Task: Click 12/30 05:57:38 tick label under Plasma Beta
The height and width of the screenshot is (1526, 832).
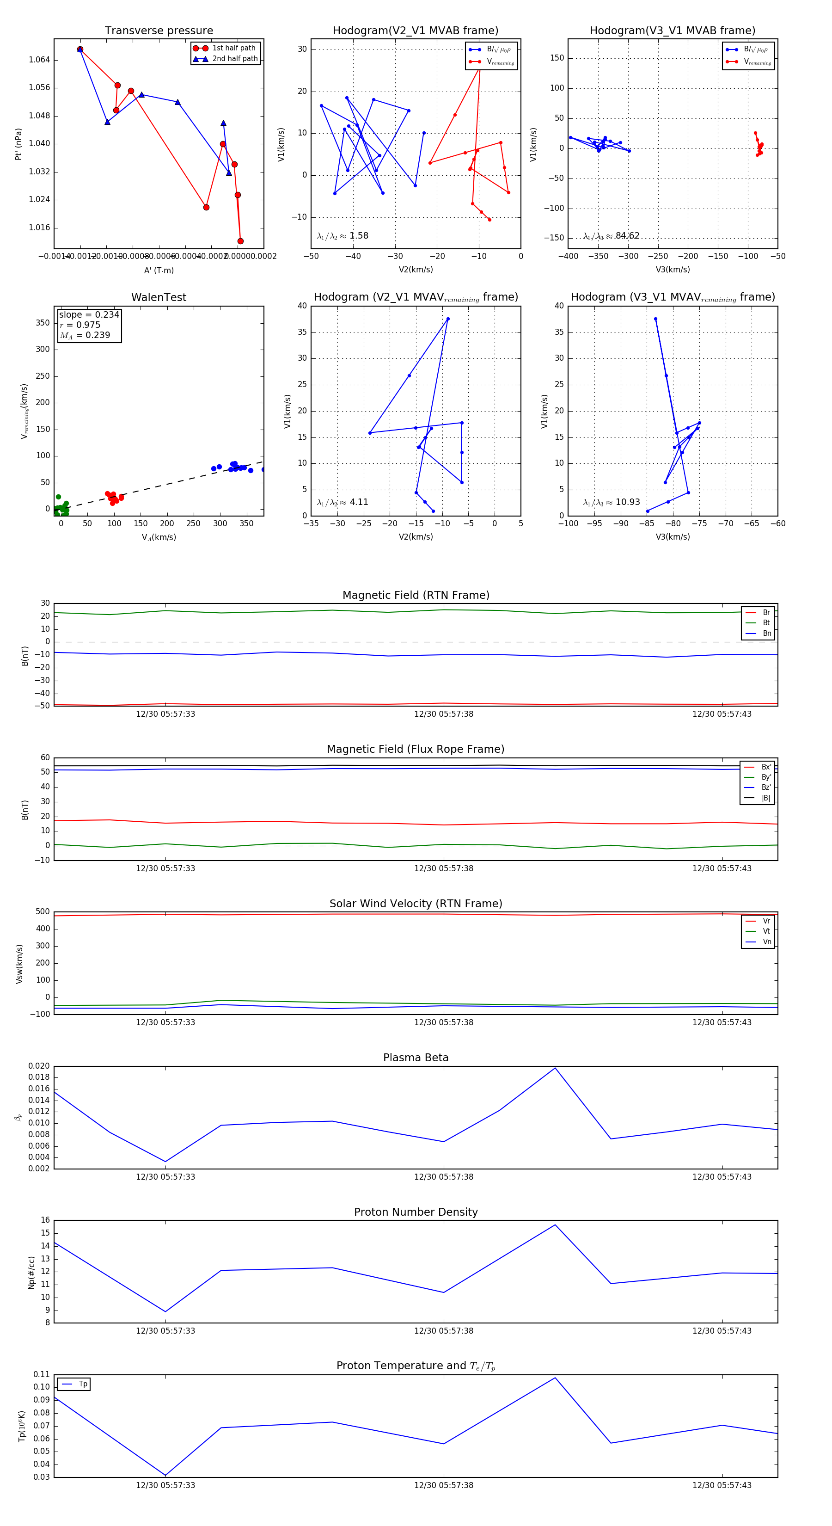Action: tap(444, 1176)
